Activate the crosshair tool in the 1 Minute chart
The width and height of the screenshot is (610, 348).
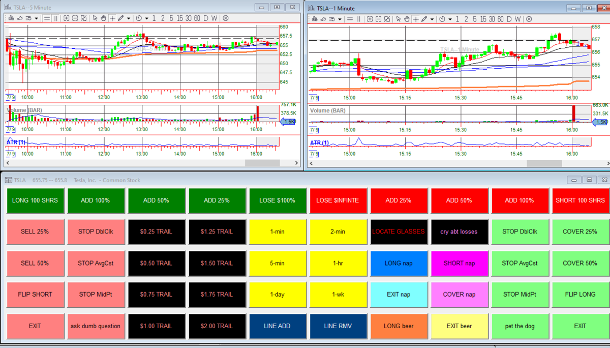click(x=416, y=19)
